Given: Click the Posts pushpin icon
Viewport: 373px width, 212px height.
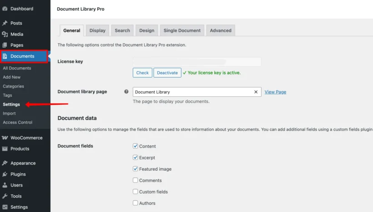Looking at the screenshot, I should click(x=5, y=23).
